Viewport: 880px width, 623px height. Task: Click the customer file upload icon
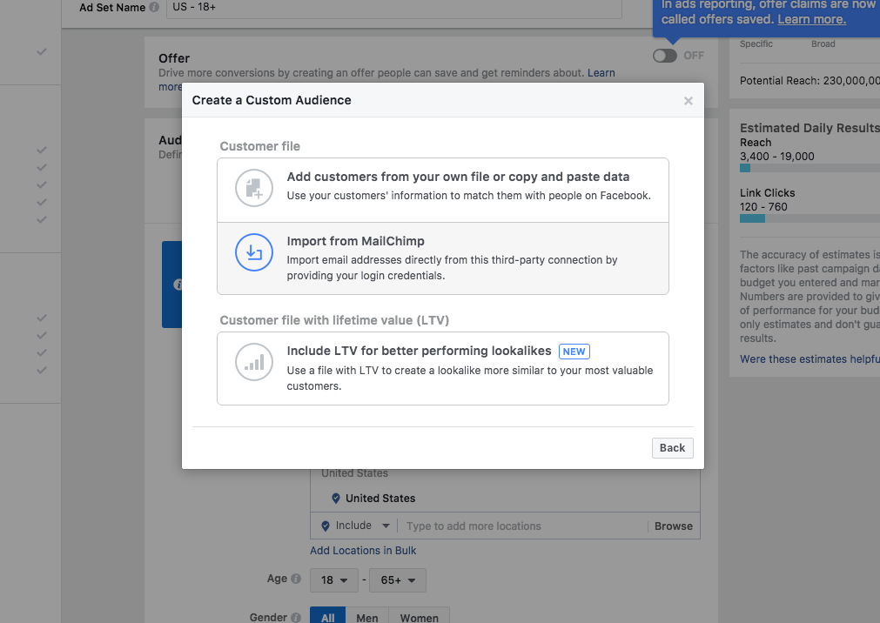253,188
